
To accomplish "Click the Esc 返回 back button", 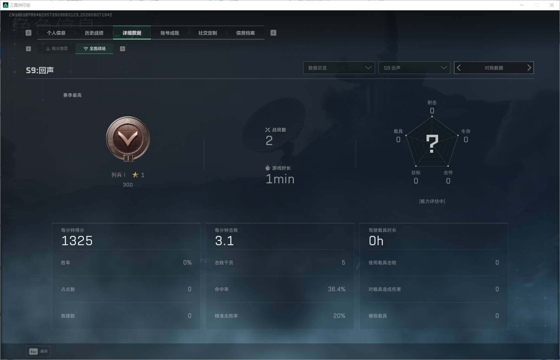I will [38, 351].
